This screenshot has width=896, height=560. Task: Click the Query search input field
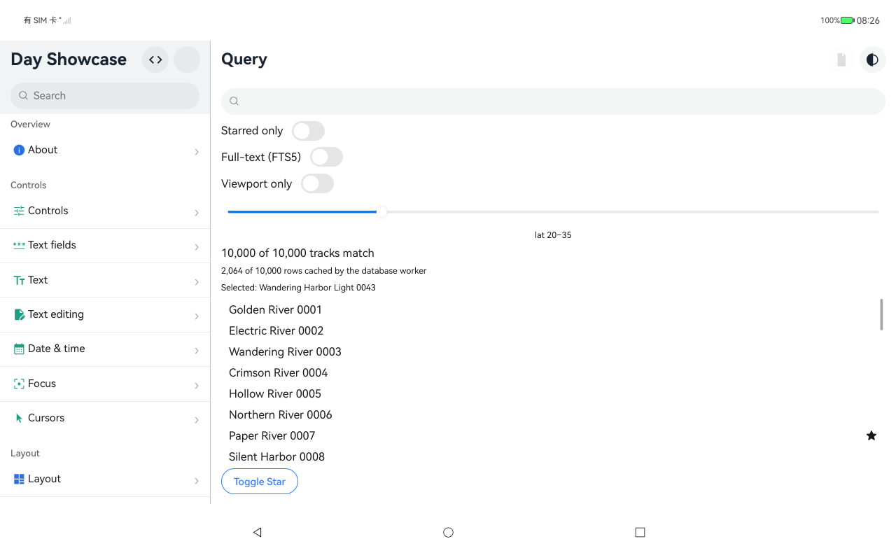[553, 101]
